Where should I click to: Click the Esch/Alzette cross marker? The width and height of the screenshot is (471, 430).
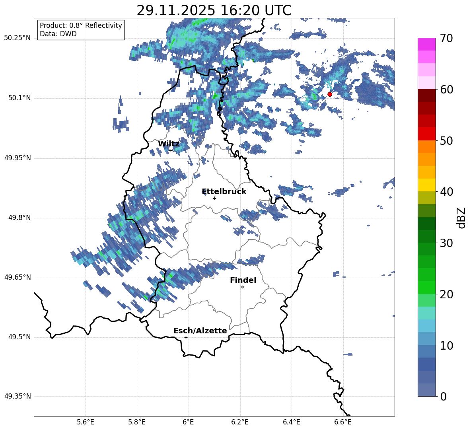pos(186,337)
